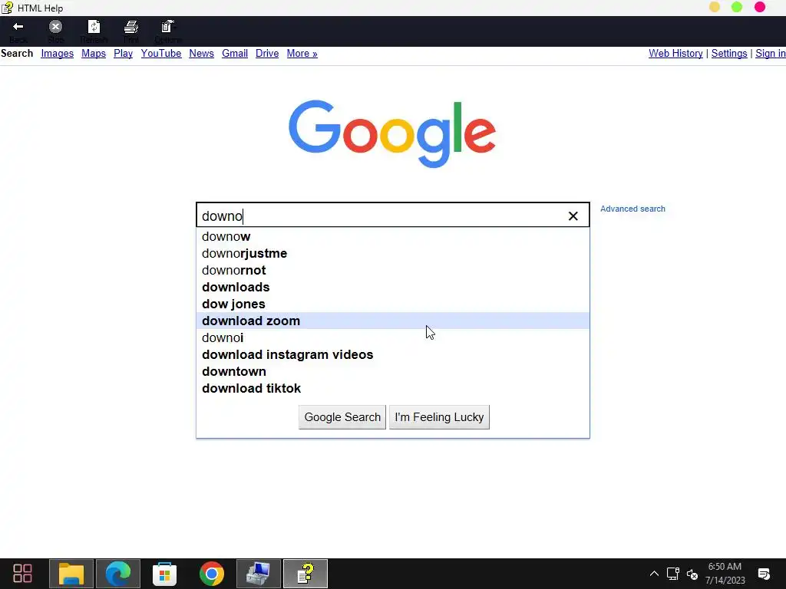Clear the search box with the X
This screenshot has width=786, height=589.
pos(573,216)
